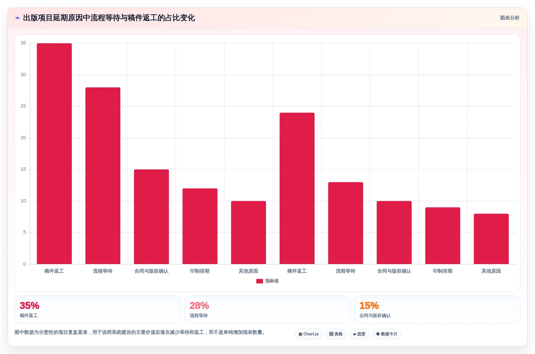Click the second 合同与版权确认 bar valued 10
535x354 pixels.
[x=394, y=232]
